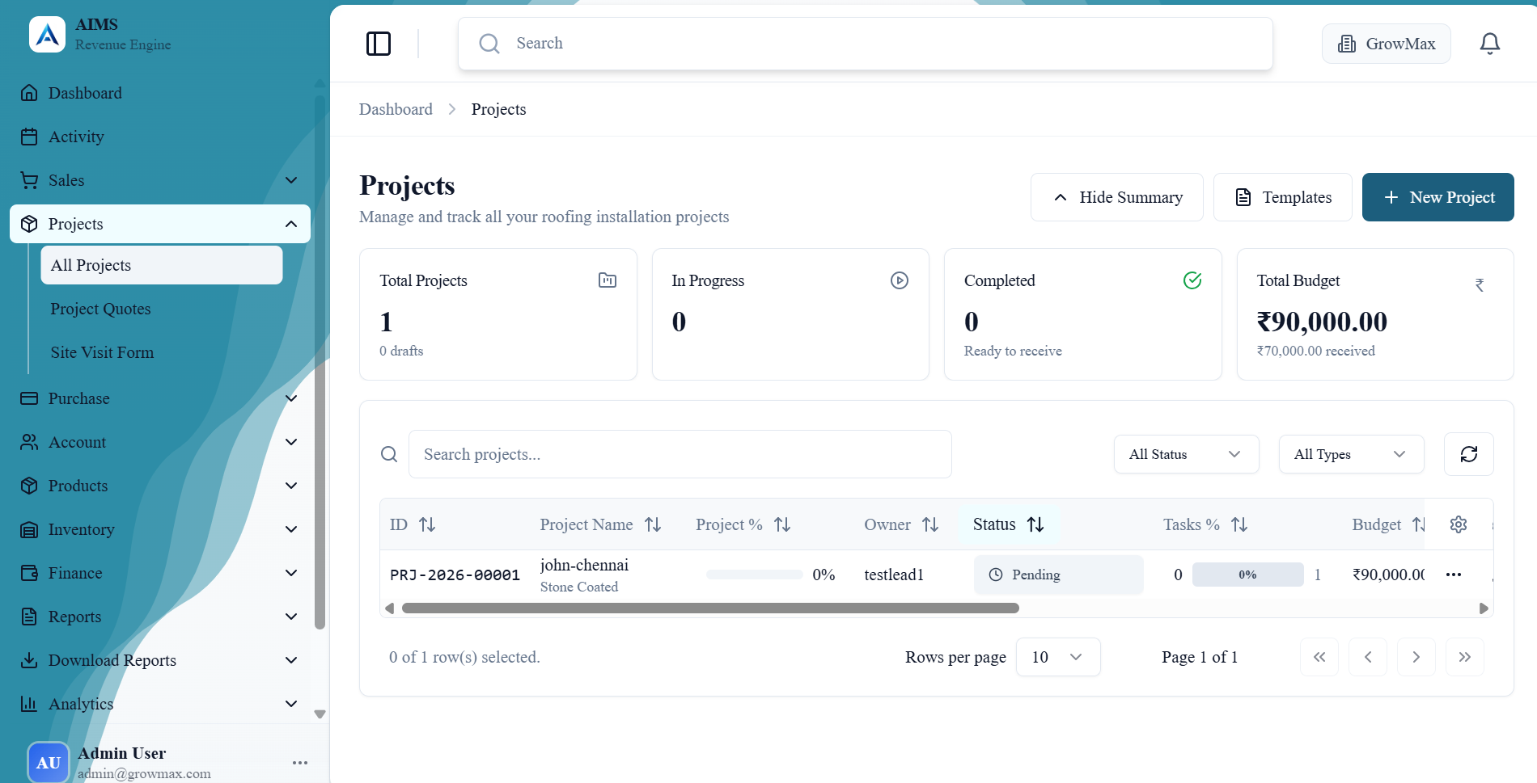This screenshot has width=1537, height=783.
Task: Select Site Visit Form menu item
Action: coord(102,352)
